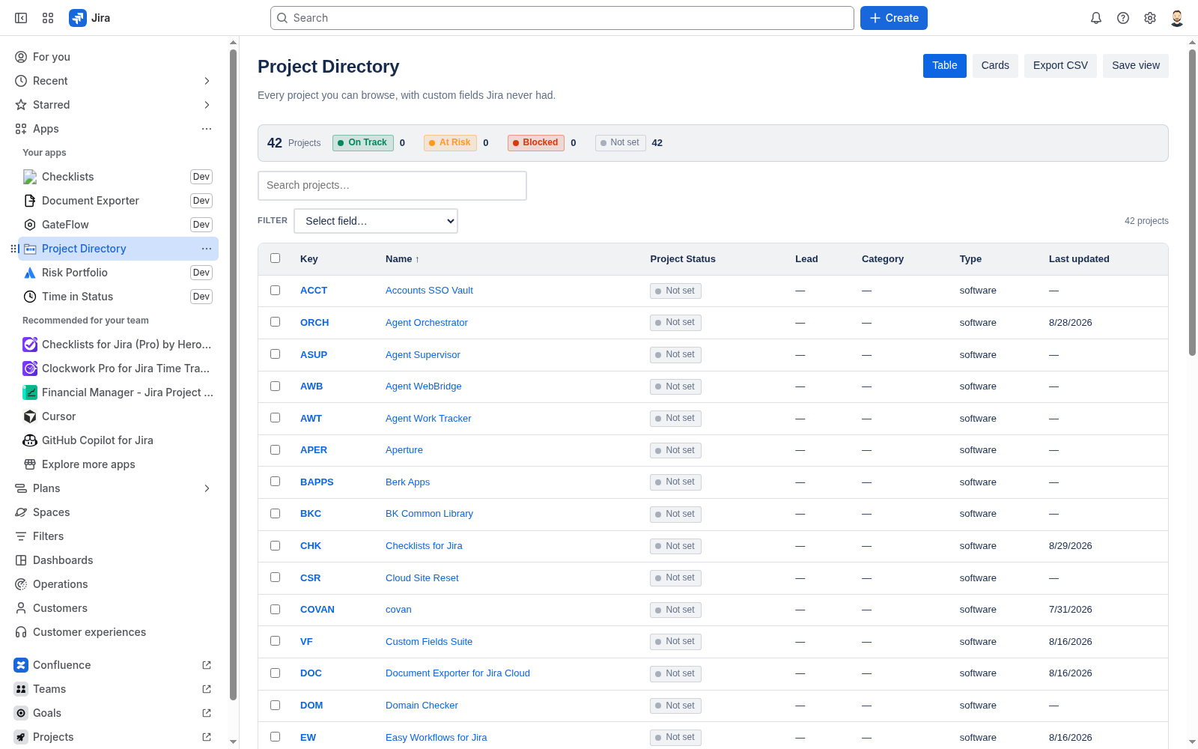Check the ORCH project row checkbox
This screenshot has width=1198, height=749.
275,322
